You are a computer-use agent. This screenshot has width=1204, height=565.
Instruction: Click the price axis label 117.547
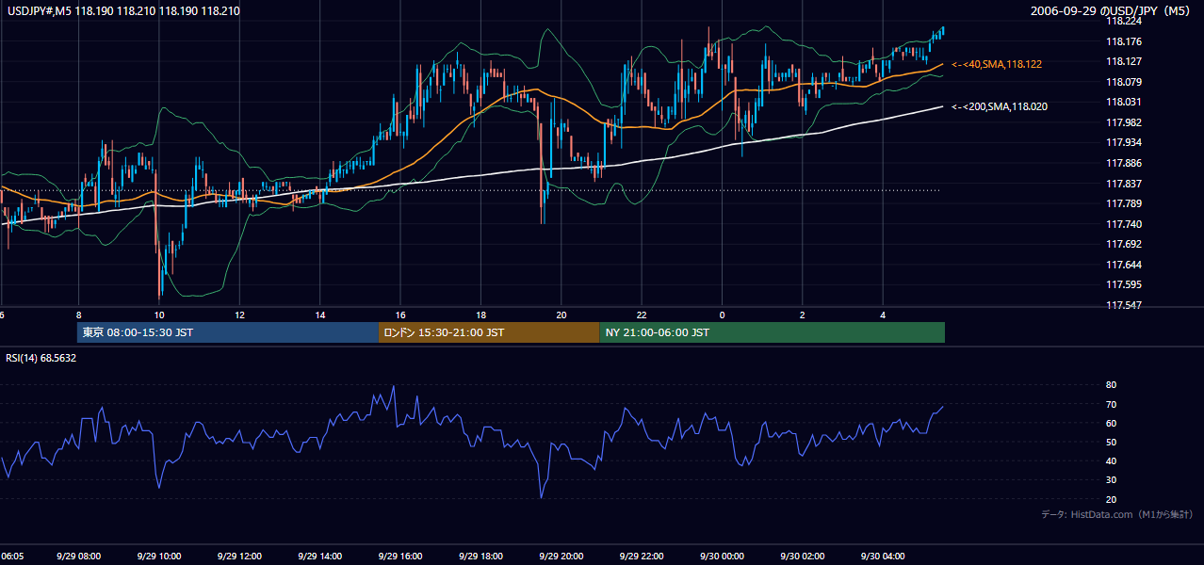click(x=1124, y=305)
